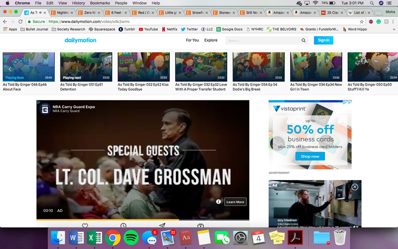Show previous videos with left carousel arrow
Image resolution: width=398 pixels, height=249 pixels.
click(10, 69)
